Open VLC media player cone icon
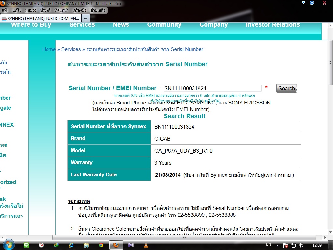This screenshot has height=250, width=333. tap(146, 245)
